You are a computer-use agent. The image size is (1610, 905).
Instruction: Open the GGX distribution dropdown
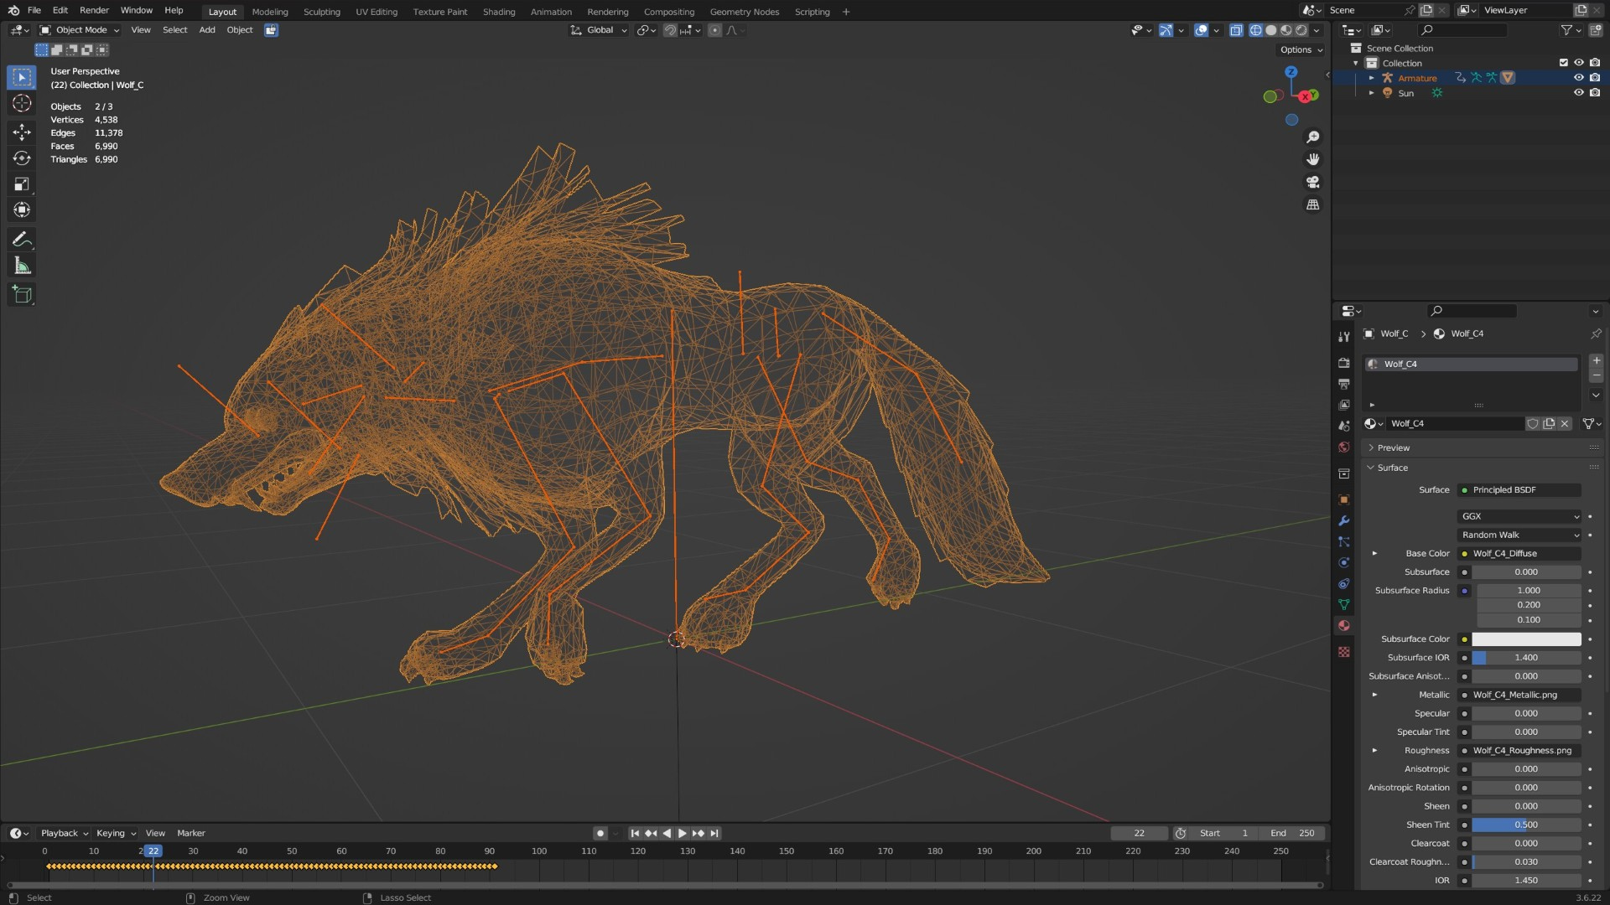pyautogui.click(x=1519, y=517)
